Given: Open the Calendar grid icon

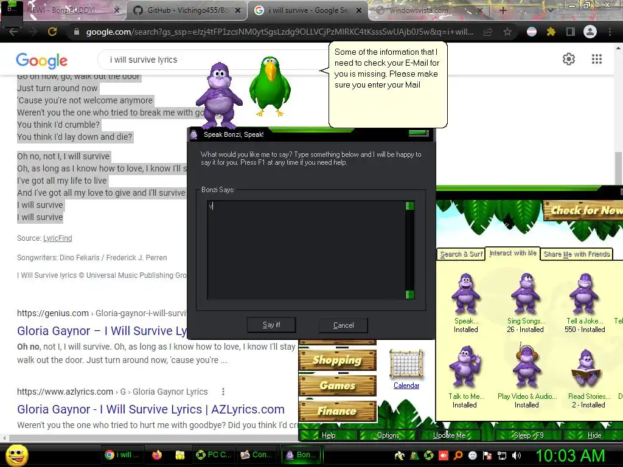Looking at the screenshot, I should [406, 364].
